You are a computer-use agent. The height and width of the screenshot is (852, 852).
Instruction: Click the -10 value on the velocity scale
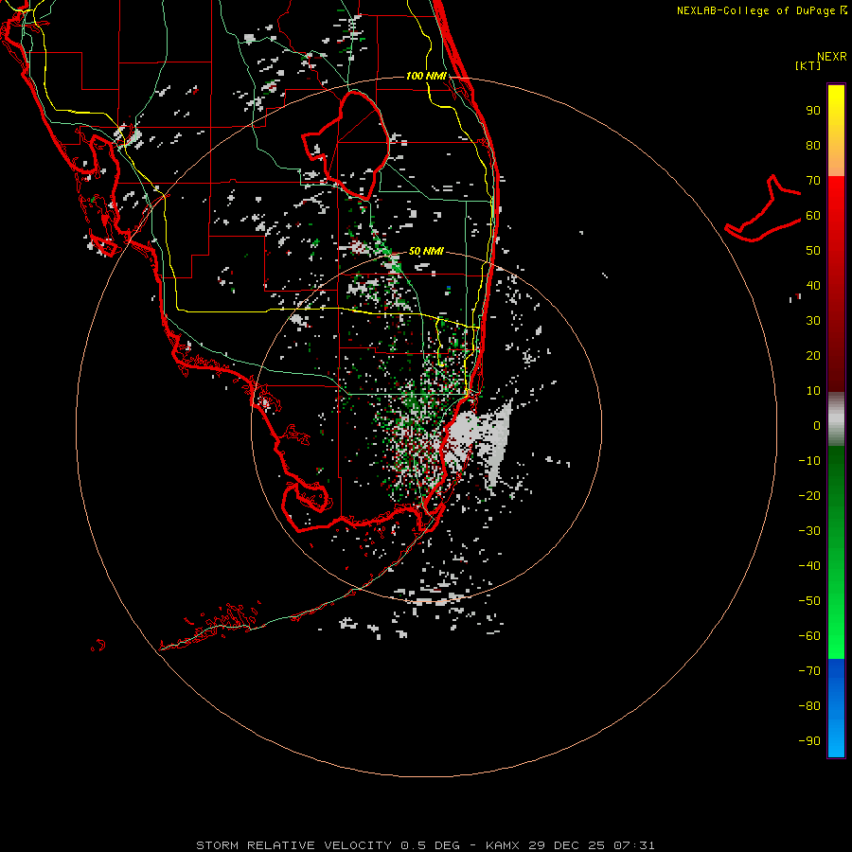click(809, 461)
